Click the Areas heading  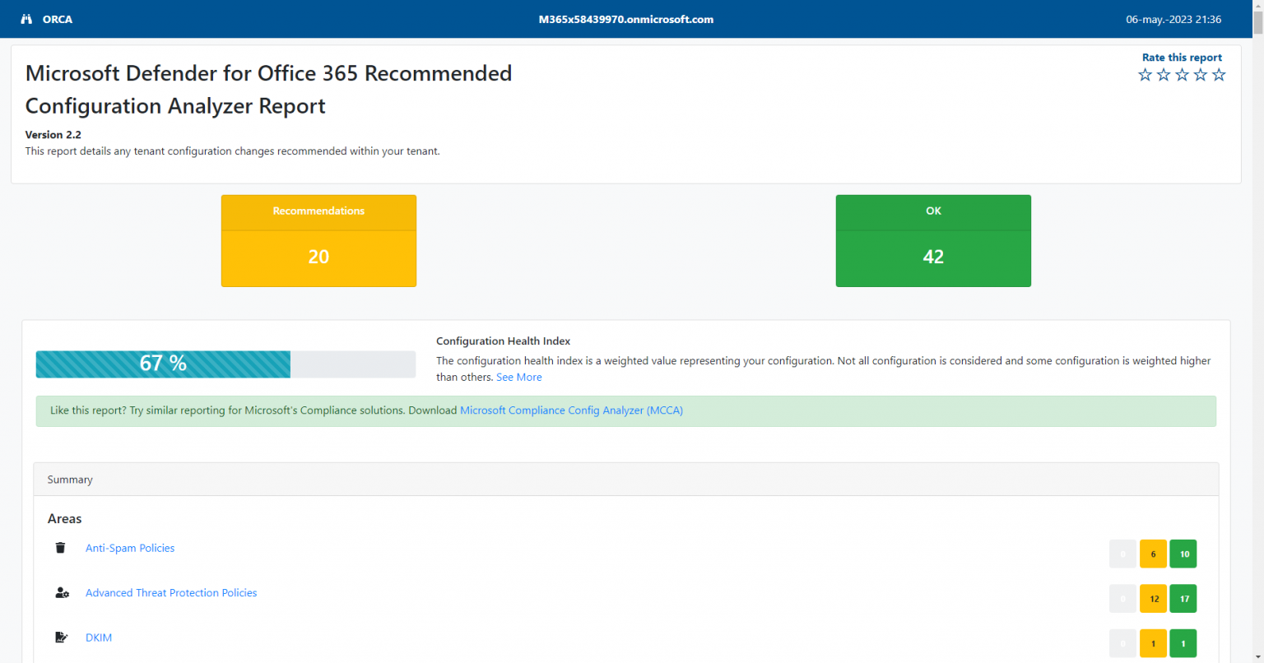coord(65,519)
